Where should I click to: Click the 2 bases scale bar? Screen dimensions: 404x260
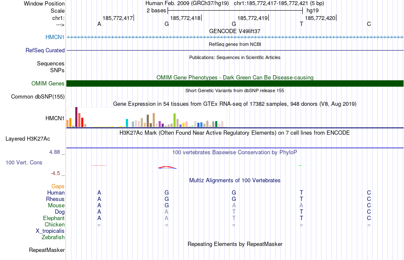pos(235,11)
